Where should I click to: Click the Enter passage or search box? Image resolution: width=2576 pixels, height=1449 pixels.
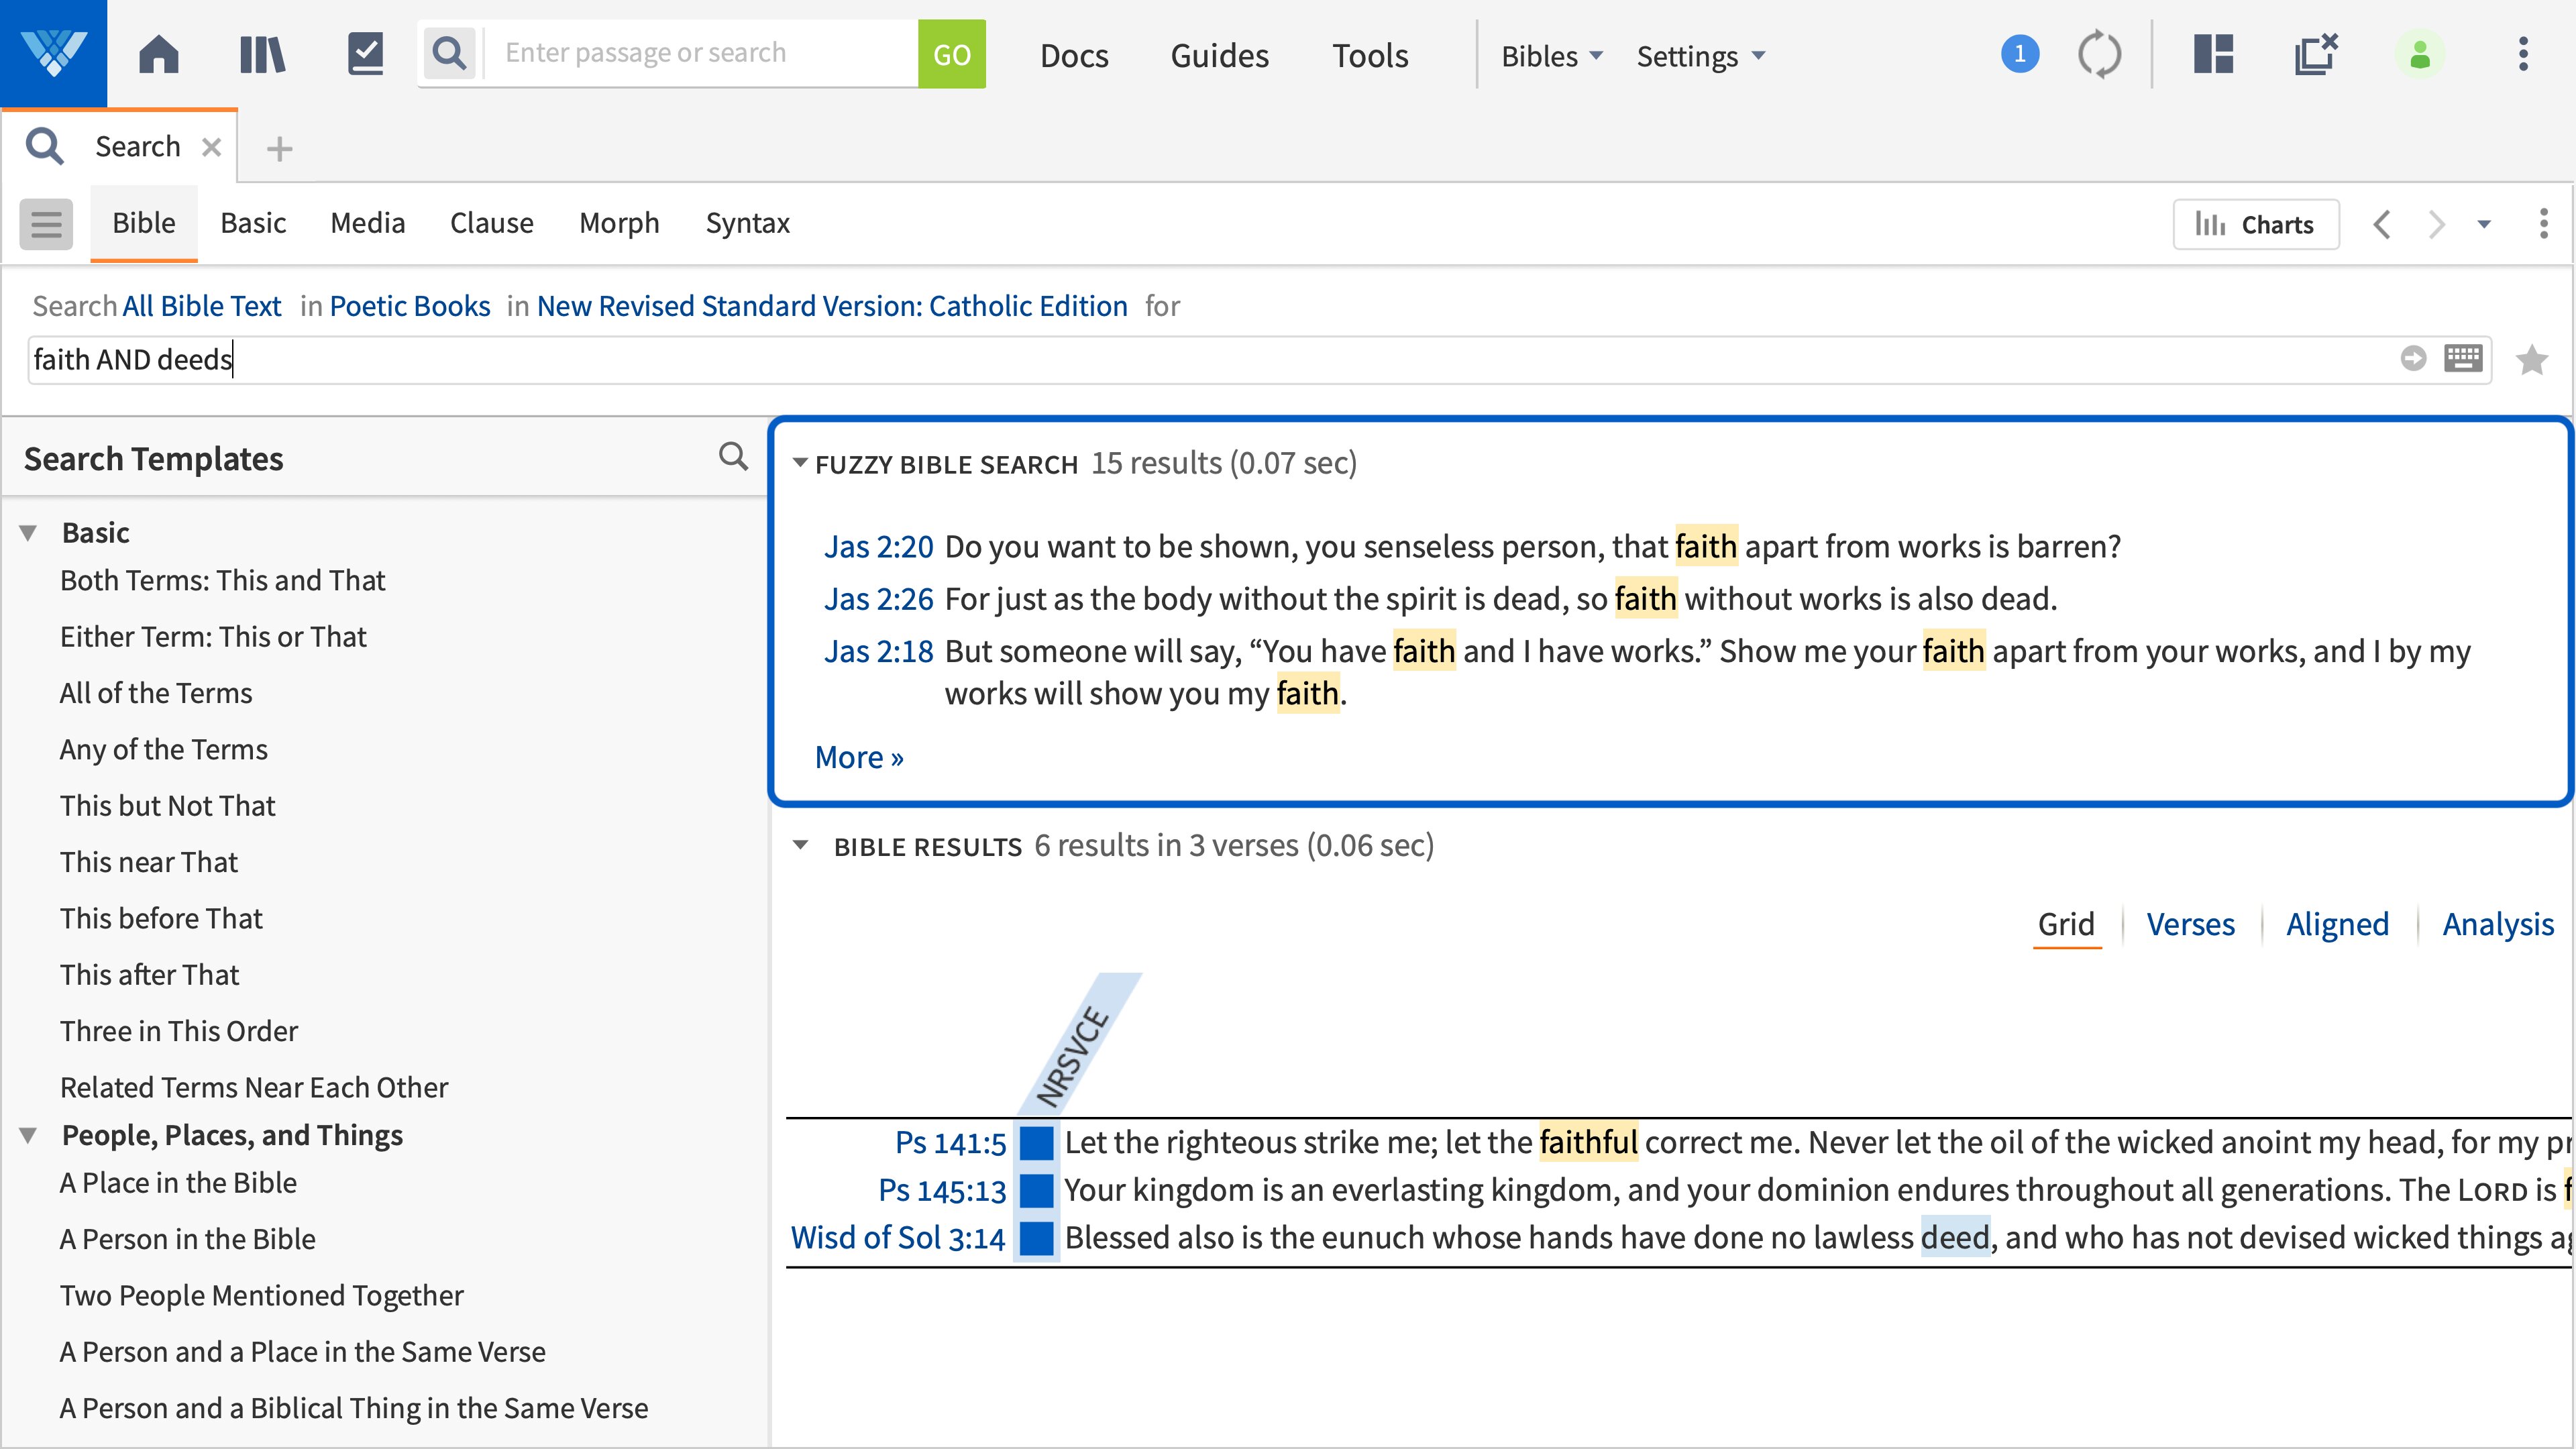tap(701, 54)
